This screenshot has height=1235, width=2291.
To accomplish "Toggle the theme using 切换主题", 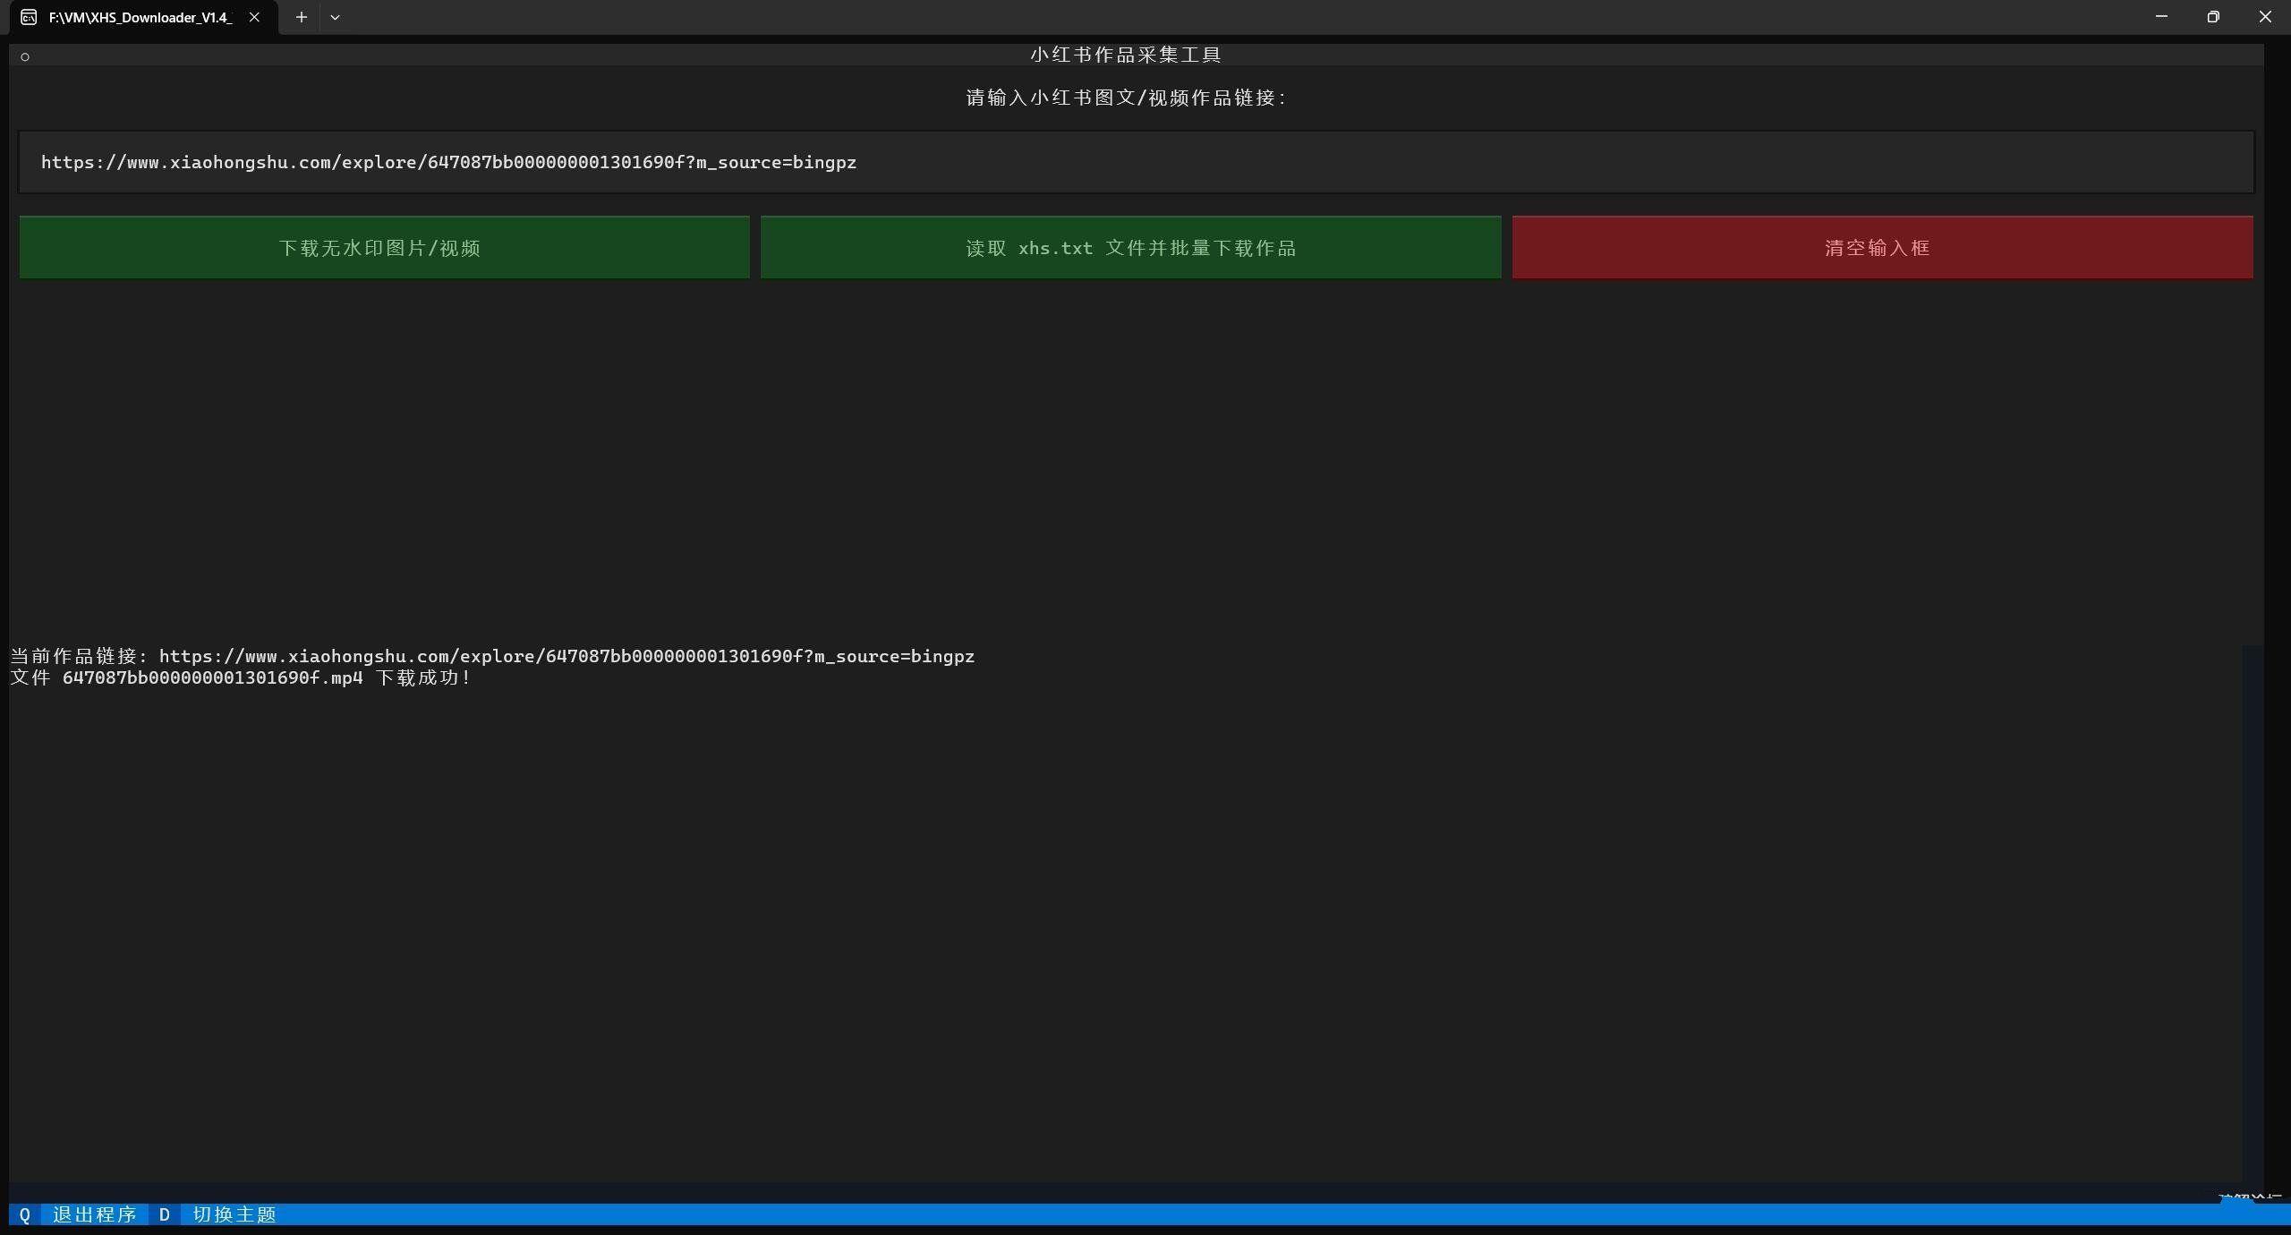I will coord(233,1214).
